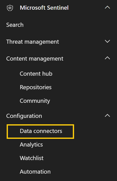Choose the first item under Content management
The height and width of the screenshot is (181, 117).
click(36, 74)
